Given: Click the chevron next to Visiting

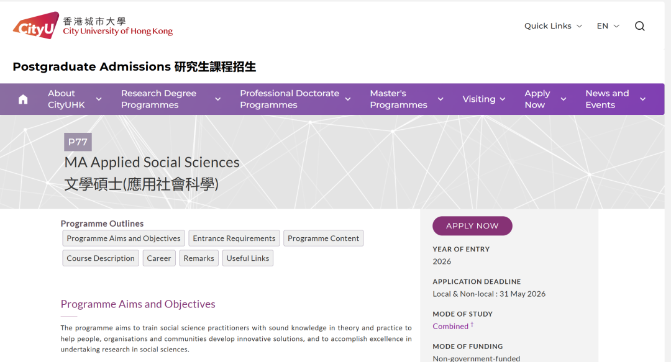Looking at the screenshot, I should tap(503, 99).
